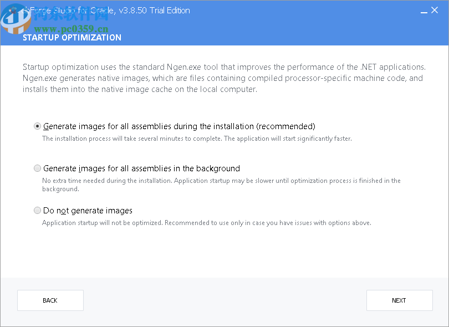Image resolution: width=449 pixels, height=327 pixels.
Task: Click the "Do not generate images" label text
Action: 88,210
